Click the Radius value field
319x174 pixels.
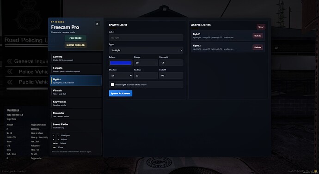pos(146,76)
